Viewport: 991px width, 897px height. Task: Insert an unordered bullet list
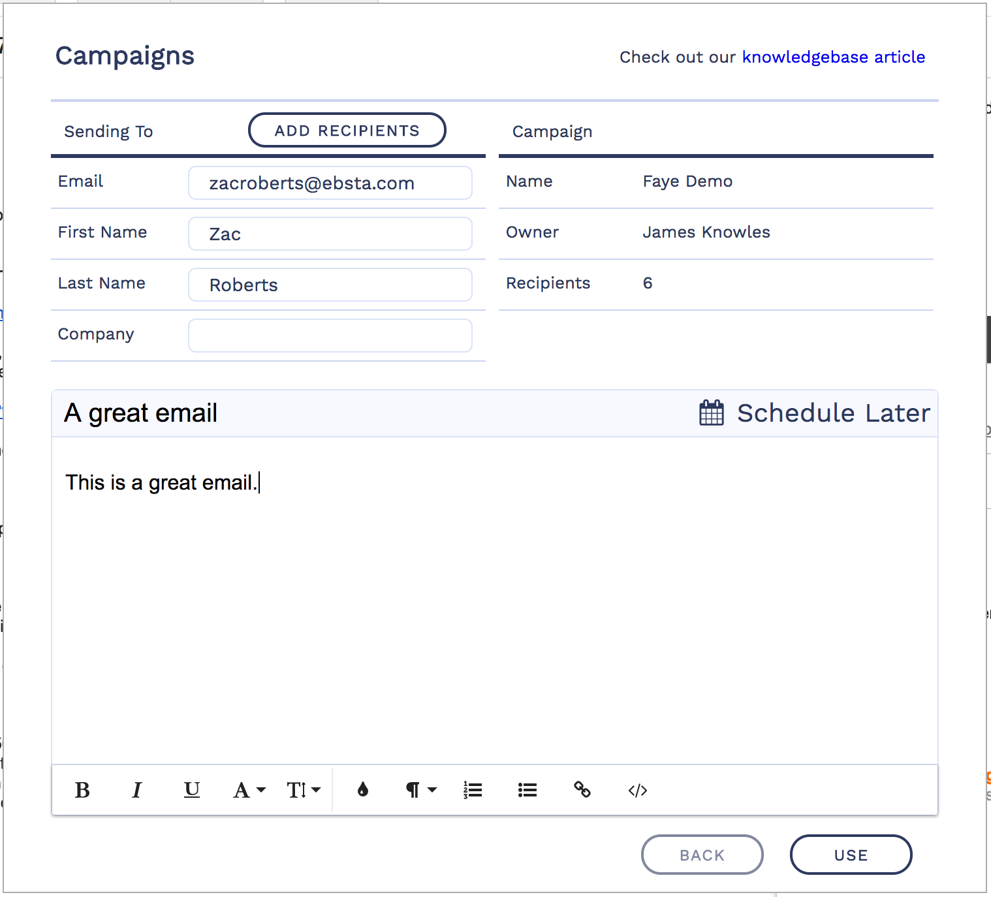(x=527, y=790)
